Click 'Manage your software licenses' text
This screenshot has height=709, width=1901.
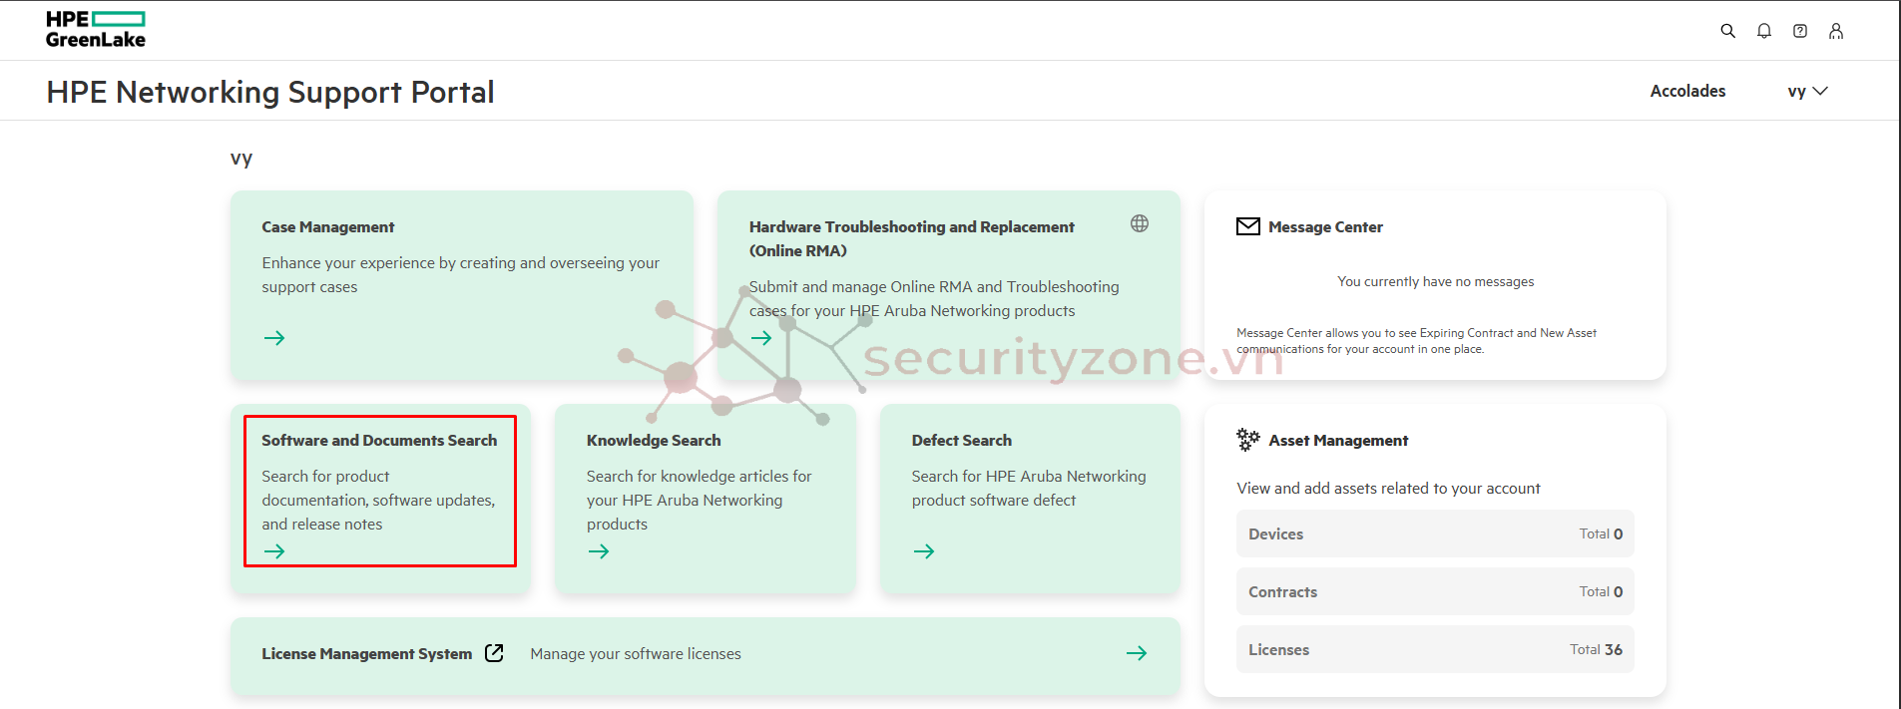(636, 654)
